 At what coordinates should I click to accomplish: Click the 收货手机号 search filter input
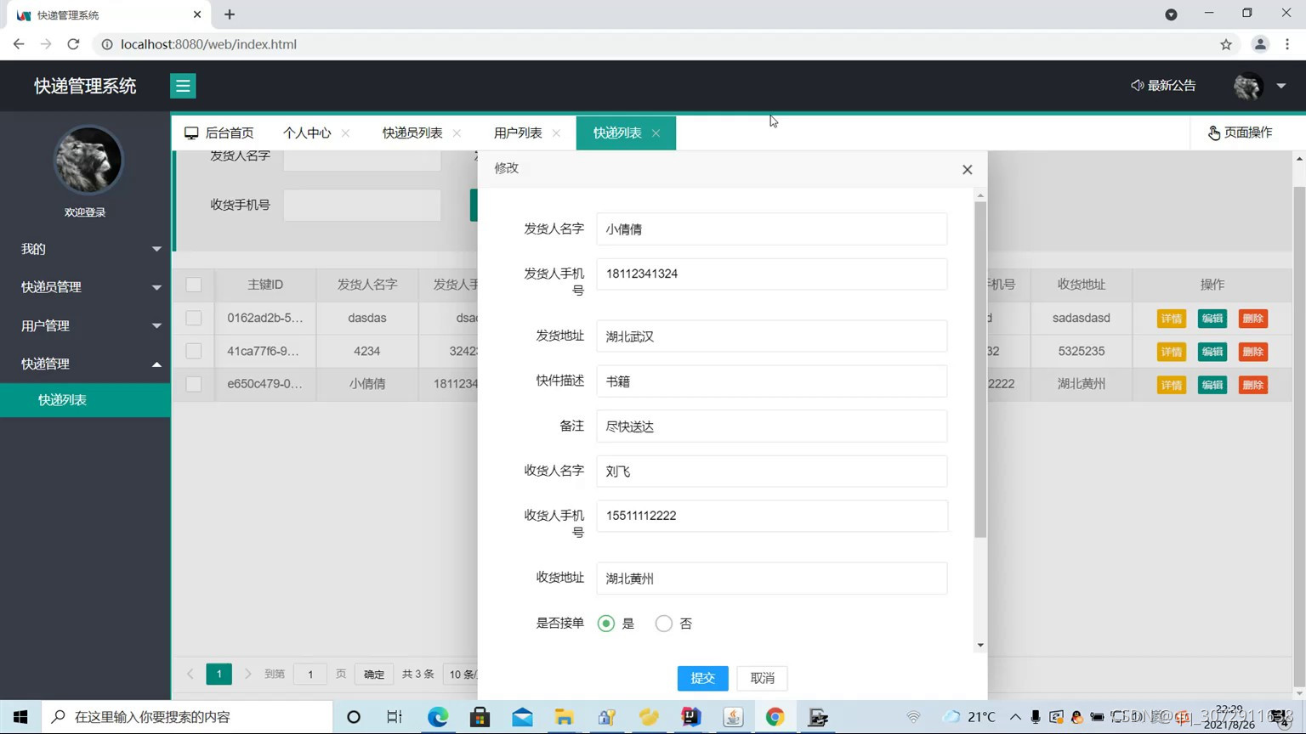[362, 206]
